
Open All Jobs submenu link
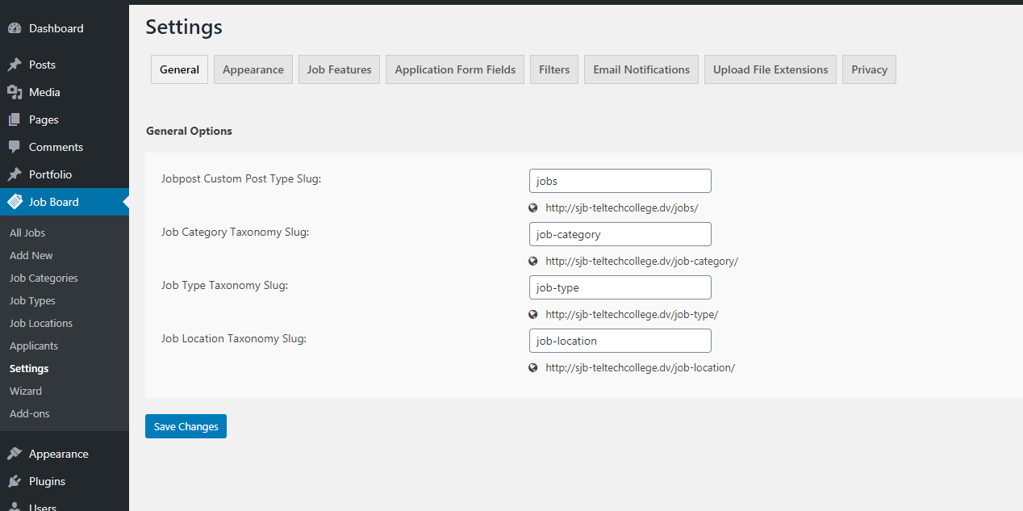[27, 232]
